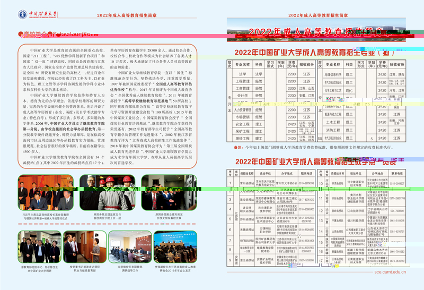Select the '人力资源管理' major cell
The width and height of the screenshot is (424, 290).
click(243, 110)
